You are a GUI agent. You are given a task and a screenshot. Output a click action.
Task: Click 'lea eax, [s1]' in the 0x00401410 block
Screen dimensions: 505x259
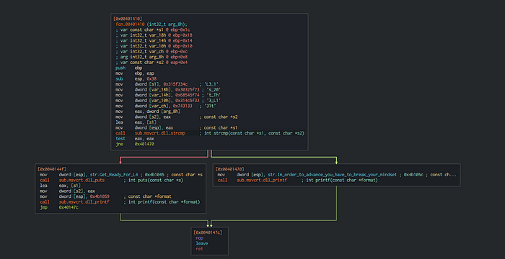pyautogui.click(x=136, y=122)
